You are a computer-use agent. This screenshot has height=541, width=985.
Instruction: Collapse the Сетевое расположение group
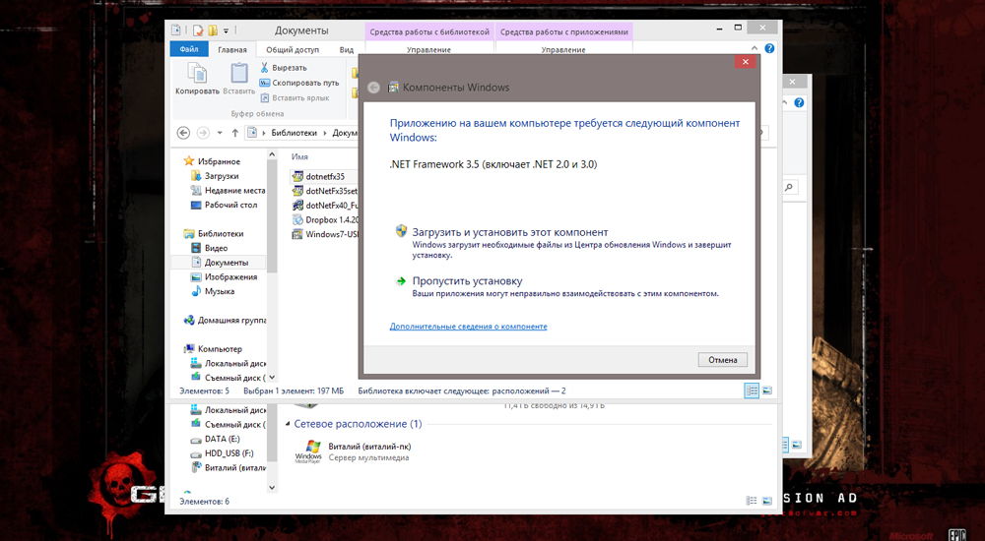pos(287,424)
